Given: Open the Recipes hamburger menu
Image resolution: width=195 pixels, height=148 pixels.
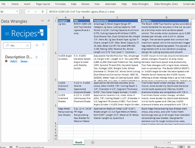Looking at the screenshot, I should pyautogui.click(x=7, y=34).
